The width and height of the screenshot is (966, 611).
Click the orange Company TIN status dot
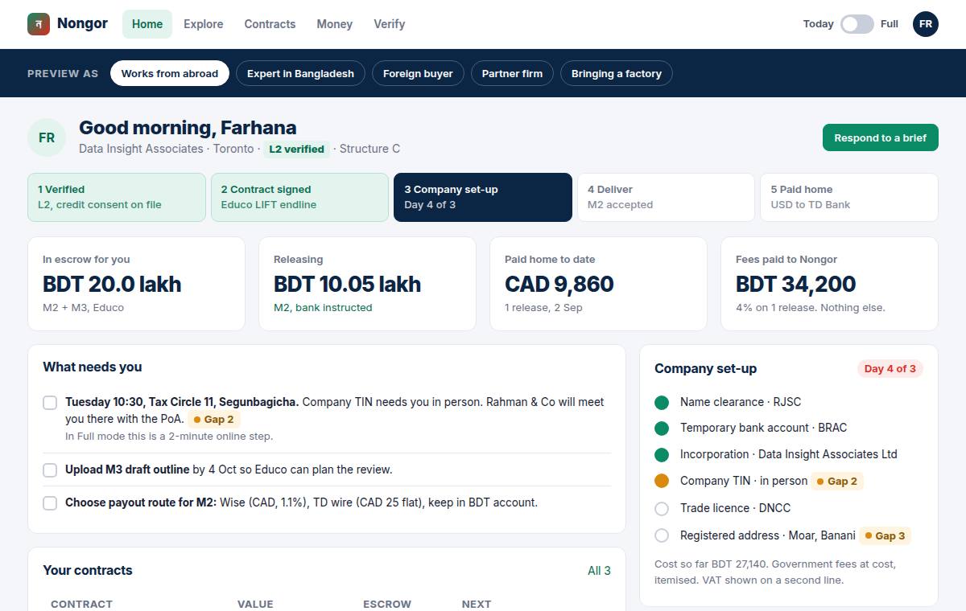pyautogui.click(x=662, y=481)
